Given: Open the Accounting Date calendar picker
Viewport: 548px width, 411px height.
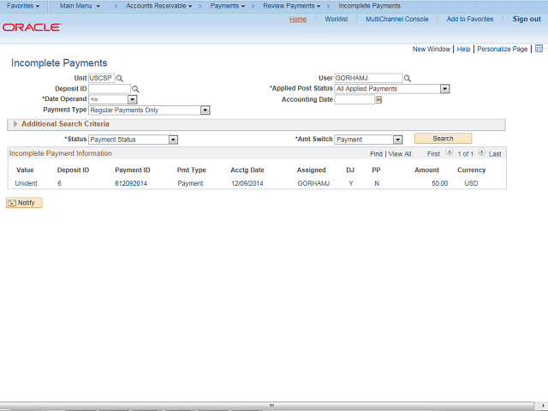Looking at the screenshot, I should click(378, 100).
